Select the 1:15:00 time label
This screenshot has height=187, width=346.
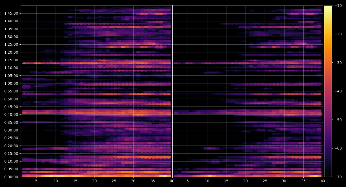click(11, 60)
